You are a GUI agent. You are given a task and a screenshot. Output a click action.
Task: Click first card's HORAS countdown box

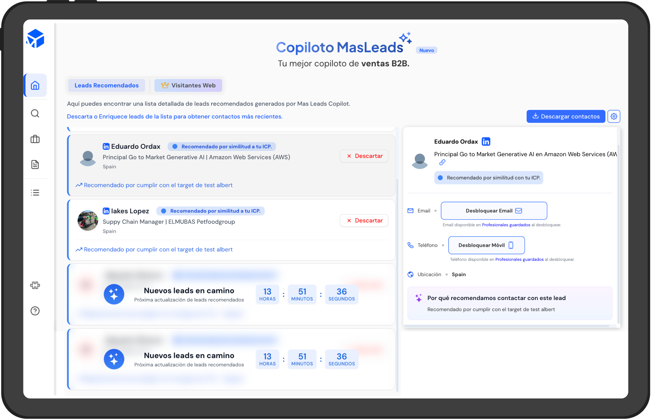click(267, 294)
